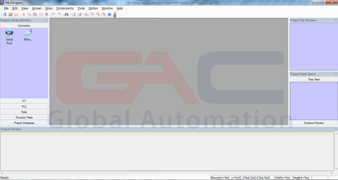Open the Edit menu
The width and height of the screenshot is (338, 180).
(x=15, y=8)
